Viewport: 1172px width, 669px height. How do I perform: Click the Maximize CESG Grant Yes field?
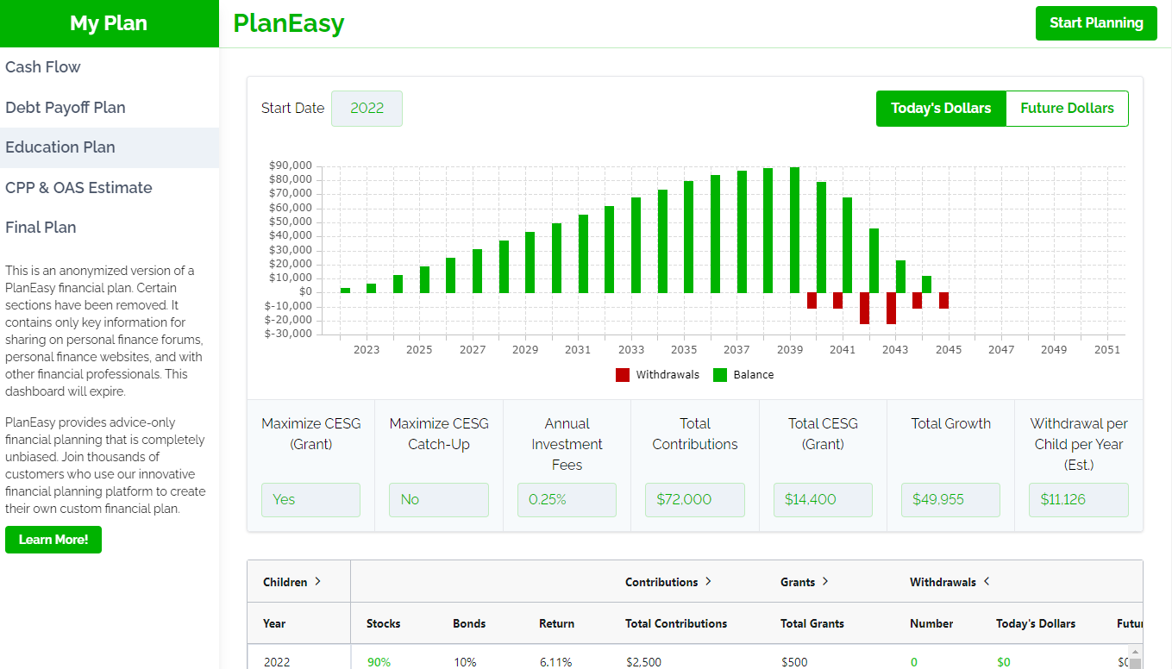click(x=310, y=500)
